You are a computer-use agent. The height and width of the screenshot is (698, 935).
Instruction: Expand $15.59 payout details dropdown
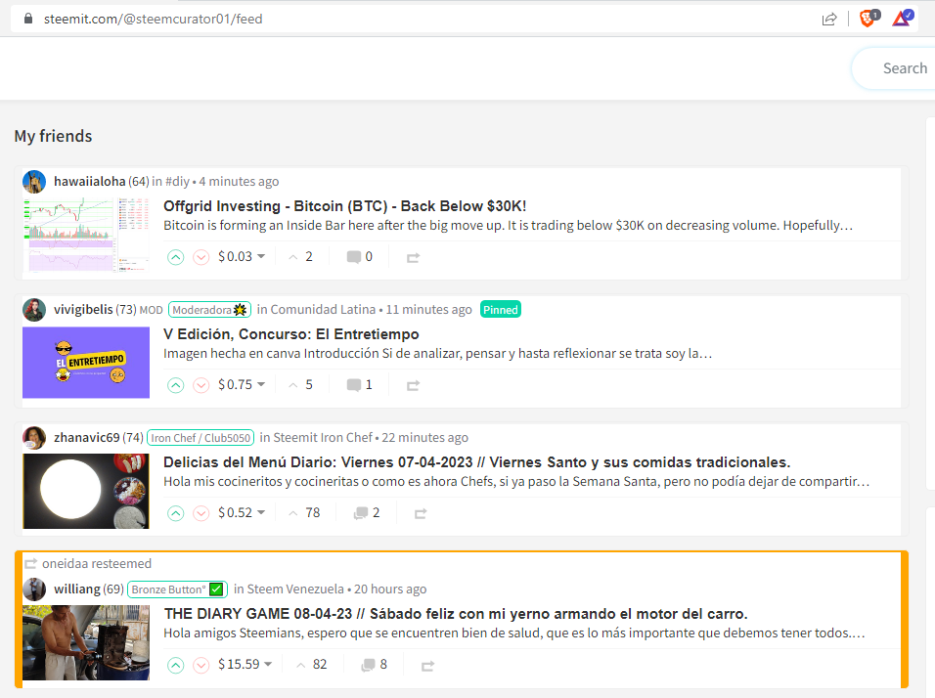(x=245, y=664)
